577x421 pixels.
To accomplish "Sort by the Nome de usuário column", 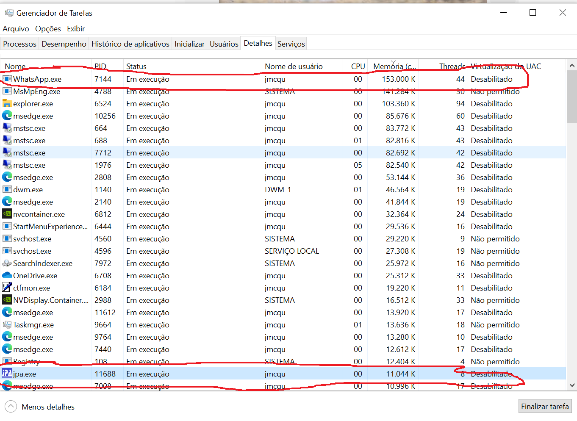I will 294,66.
